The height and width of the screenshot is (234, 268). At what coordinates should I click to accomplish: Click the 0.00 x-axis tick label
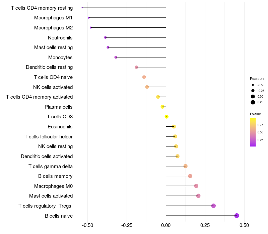click(166, 225)
